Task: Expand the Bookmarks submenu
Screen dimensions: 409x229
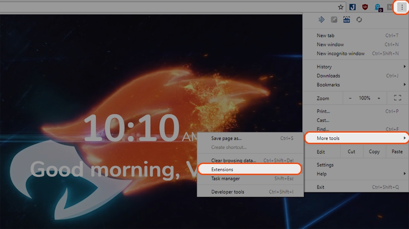Action: click(356, 85)
